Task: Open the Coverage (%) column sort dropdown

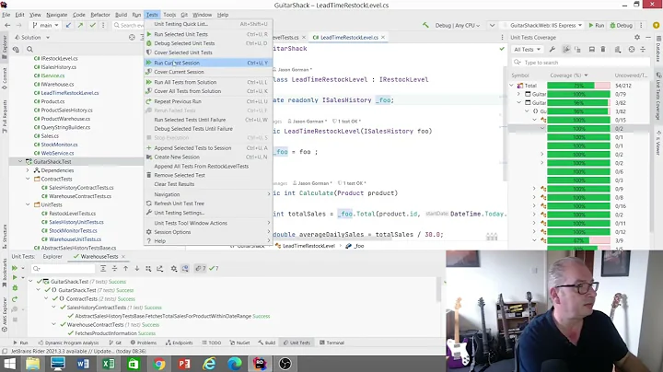Action: pos(586,76)
